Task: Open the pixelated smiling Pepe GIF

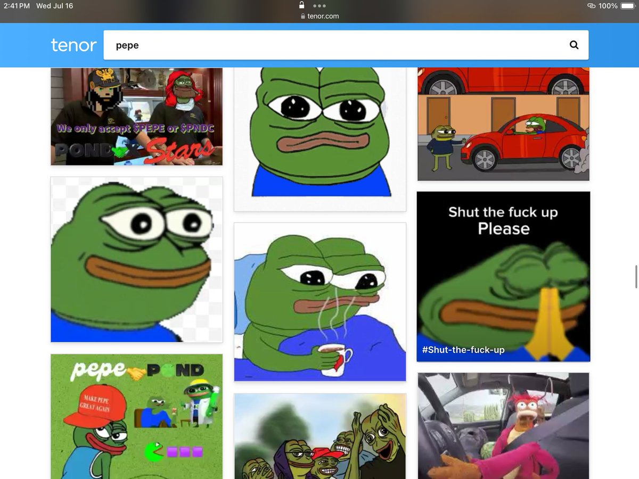Action: coord(136,260)
